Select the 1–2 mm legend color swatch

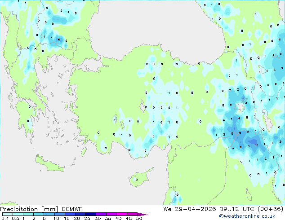point(28,214)
